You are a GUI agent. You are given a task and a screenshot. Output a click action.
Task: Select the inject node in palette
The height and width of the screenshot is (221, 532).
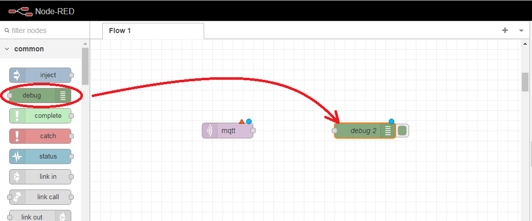40,75
